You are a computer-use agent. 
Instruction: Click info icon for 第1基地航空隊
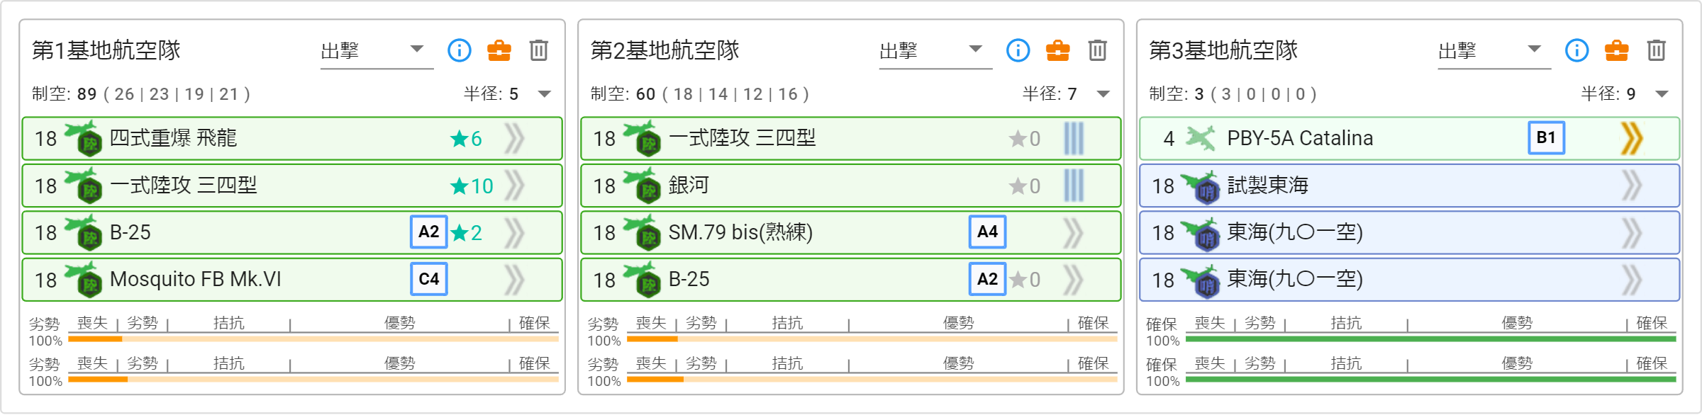pos(459,50)
